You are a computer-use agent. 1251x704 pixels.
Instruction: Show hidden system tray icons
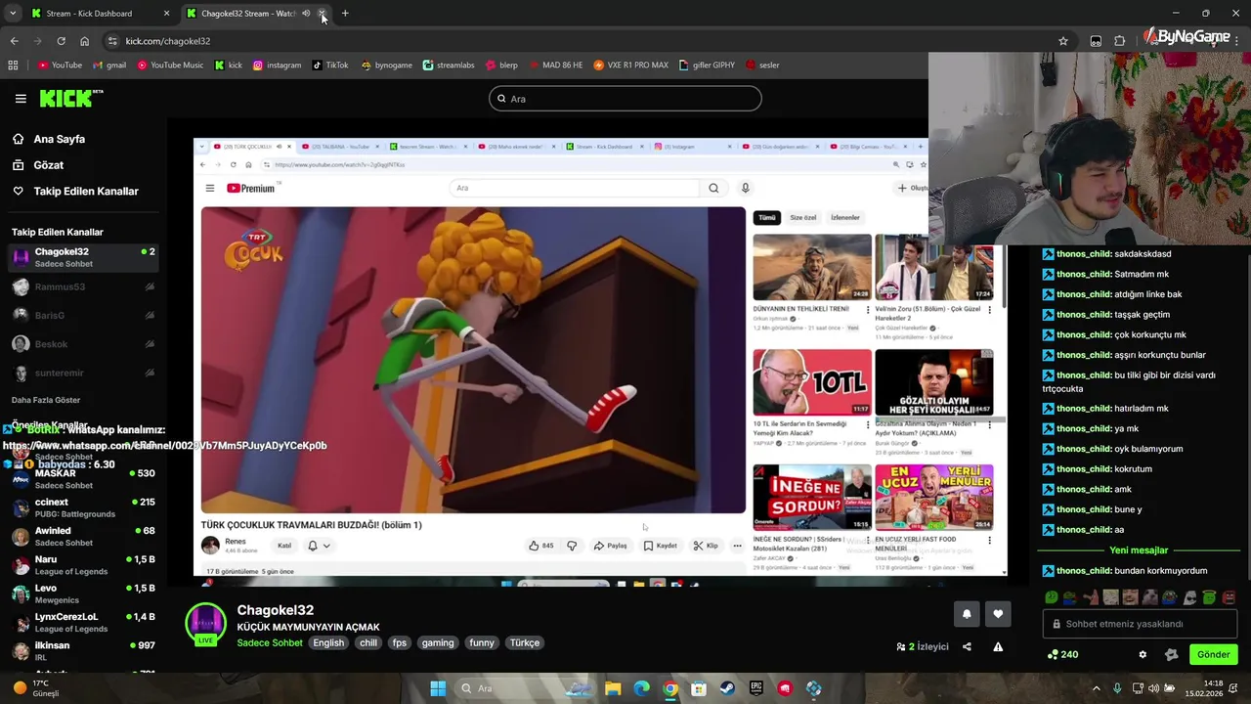[x=1096, y=688]
